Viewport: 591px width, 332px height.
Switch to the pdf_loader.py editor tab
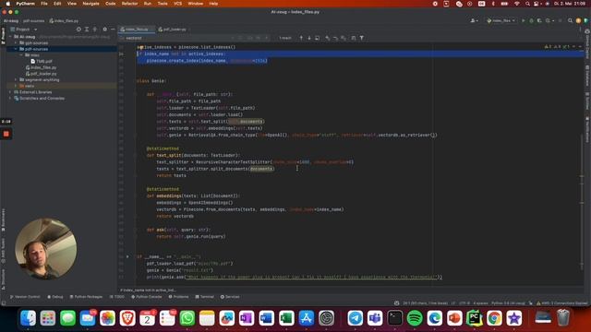(x=173, y=30)
